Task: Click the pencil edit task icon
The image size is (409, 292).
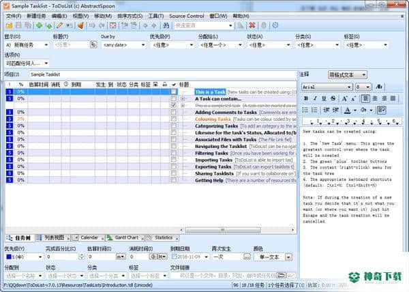Action: pos(59,25)
